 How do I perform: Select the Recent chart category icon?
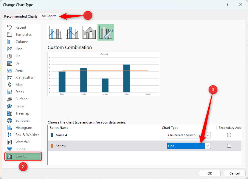coord(10,27)
